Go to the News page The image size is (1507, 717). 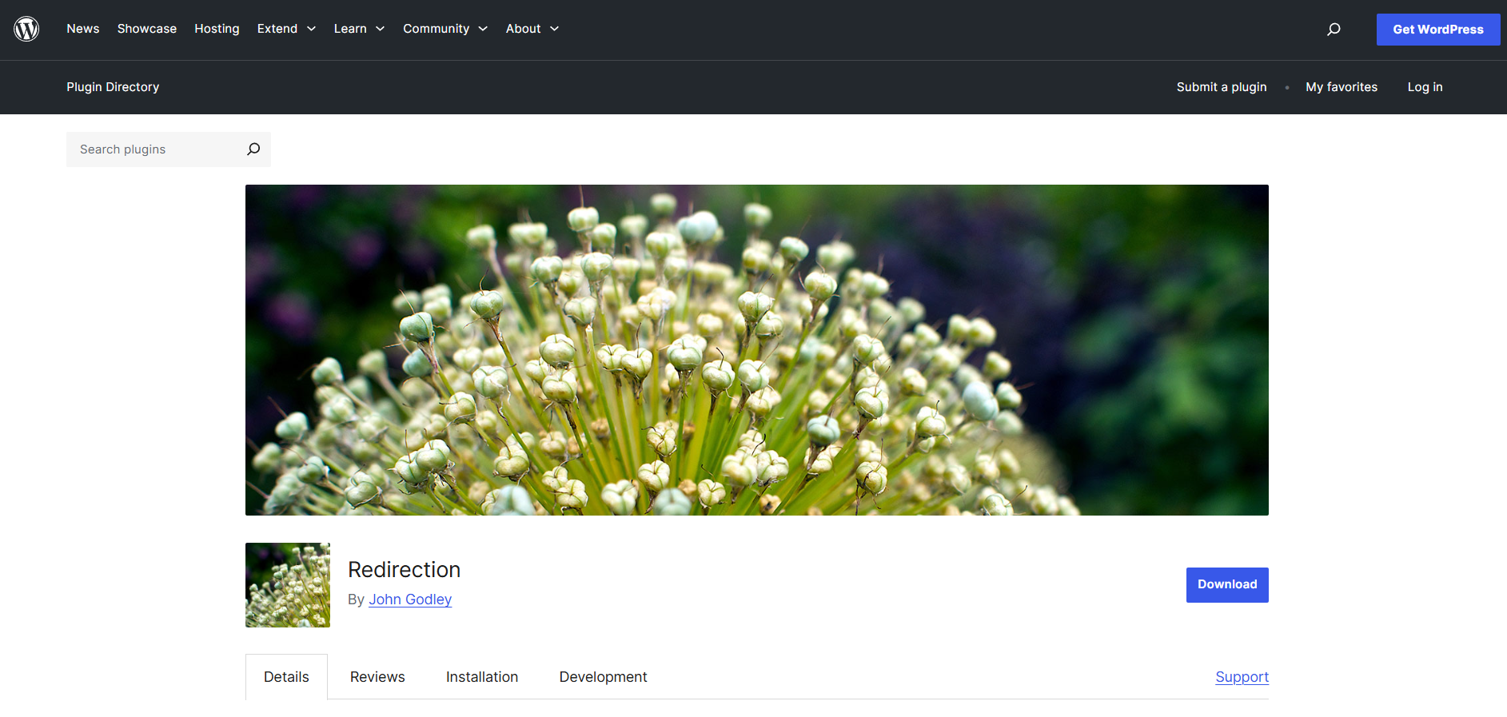click(x=83, y=29)
